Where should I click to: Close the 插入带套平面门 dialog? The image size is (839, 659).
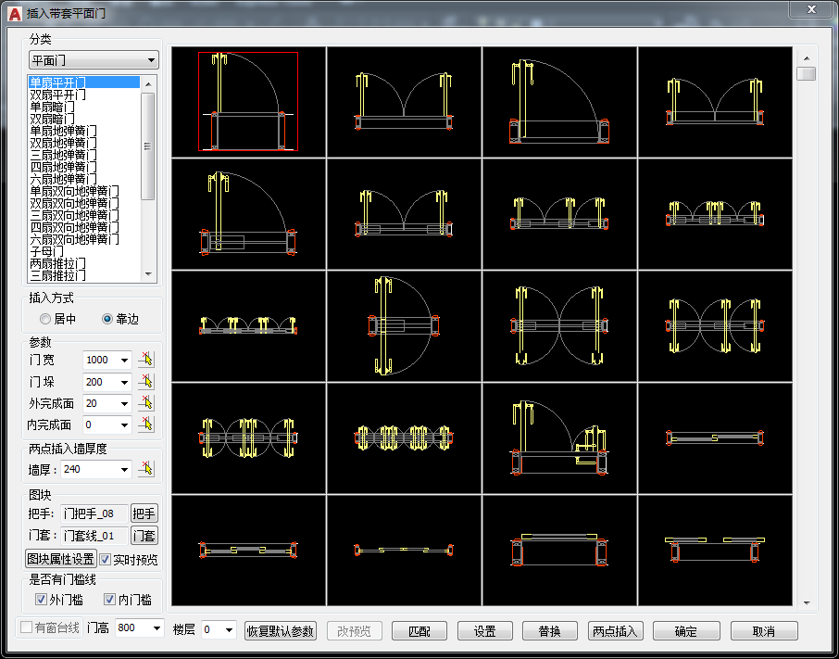tap(811, 9)
